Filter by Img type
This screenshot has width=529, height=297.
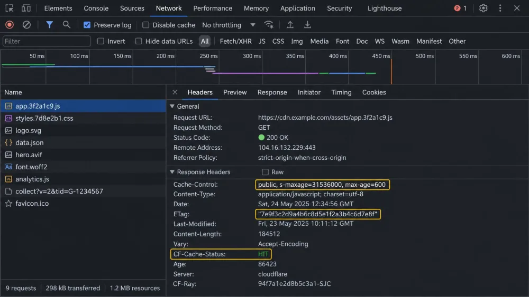[x=297, y=41]
